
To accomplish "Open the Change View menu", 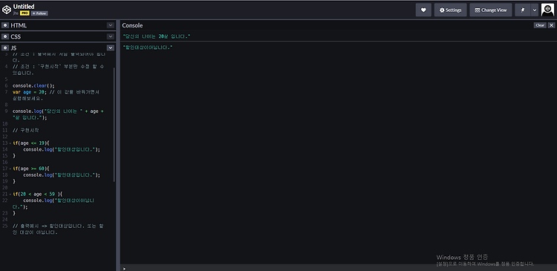I will (x=491, y=10).
